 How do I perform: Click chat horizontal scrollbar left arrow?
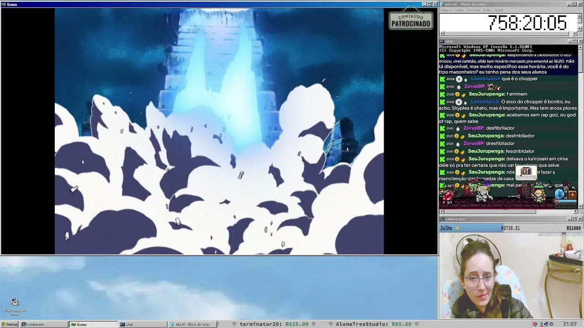[442, 211]
